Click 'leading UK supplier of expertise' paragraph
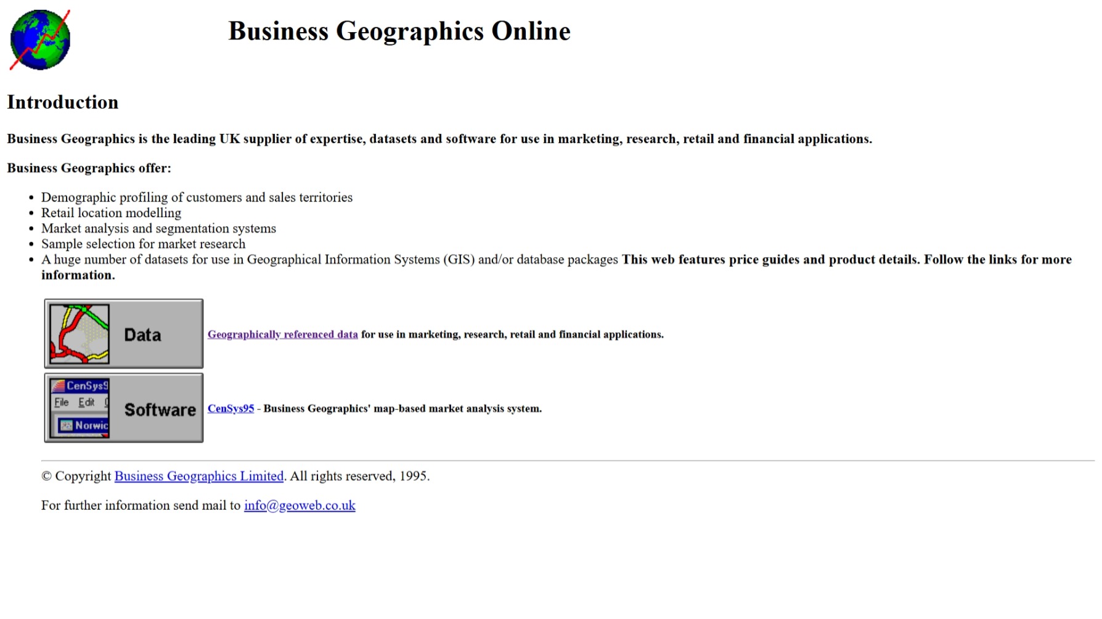Screen dimensions: 1102x619 (439, 139)
